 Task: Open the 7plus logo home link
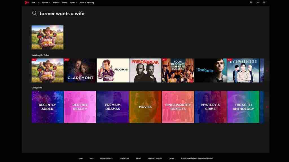coord(27,3)
